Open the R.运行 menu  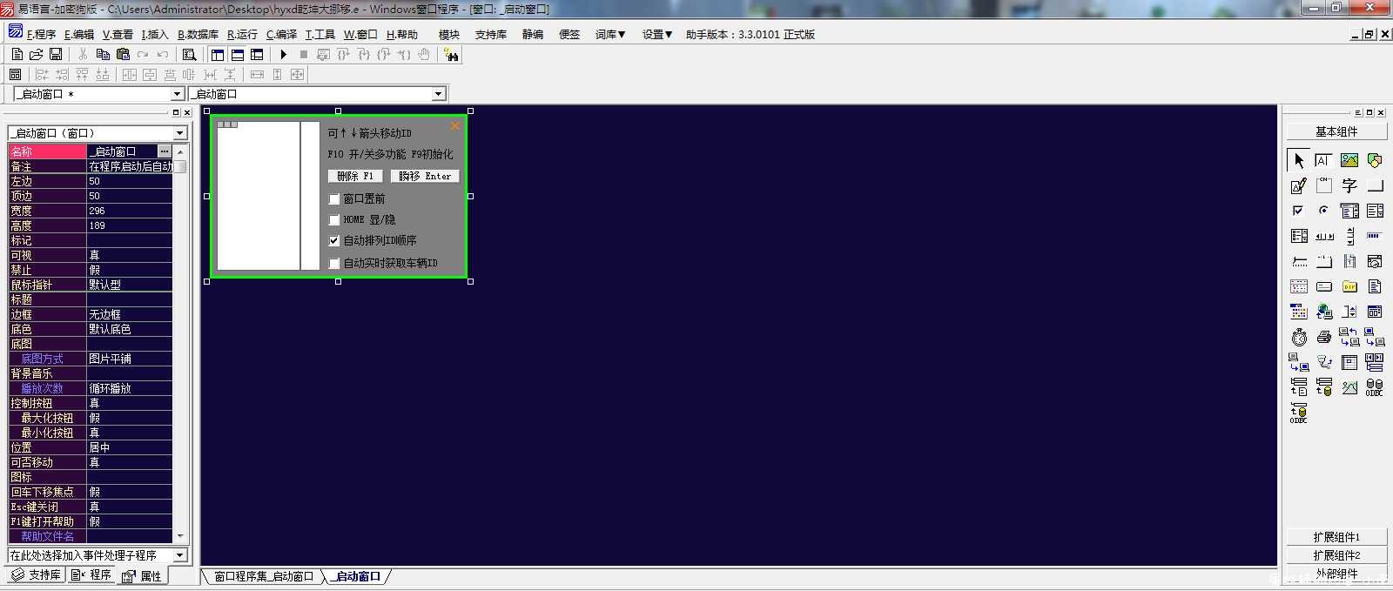pos(242,35)
